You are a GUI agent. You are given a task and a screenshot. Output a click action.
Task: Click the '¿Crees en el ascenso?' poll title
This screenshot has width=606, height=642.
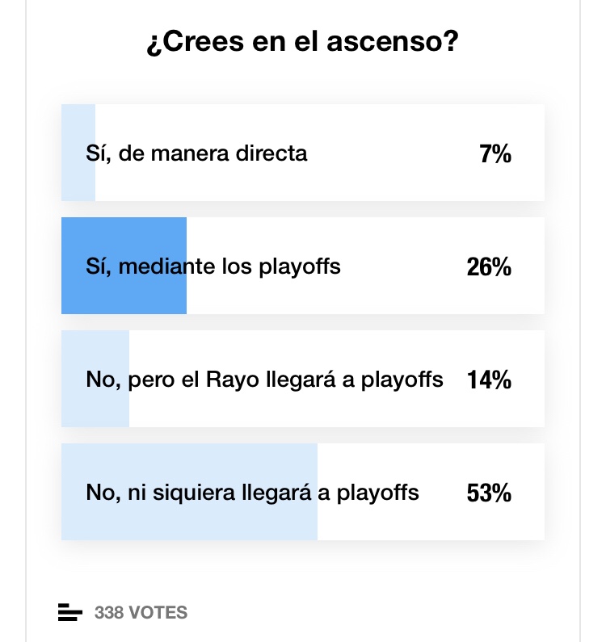coord(302,42)
